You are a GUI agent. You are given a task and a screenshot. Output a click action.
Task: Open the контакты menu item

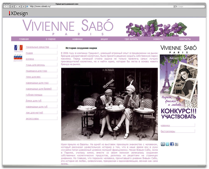tap(185, 39)
